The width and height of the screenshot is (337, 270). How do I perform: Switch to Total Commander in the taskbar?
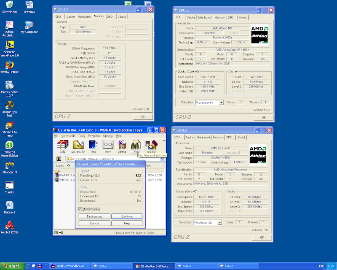click(68, 266)
